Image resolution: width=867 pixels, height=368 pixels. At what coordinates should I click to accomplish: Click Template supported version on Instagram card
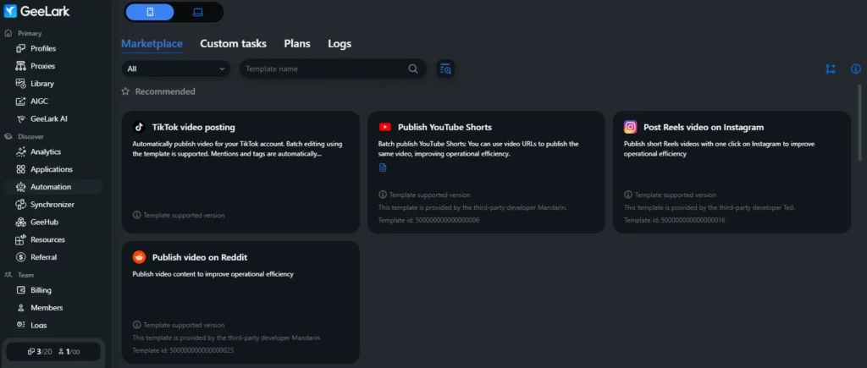671,195
